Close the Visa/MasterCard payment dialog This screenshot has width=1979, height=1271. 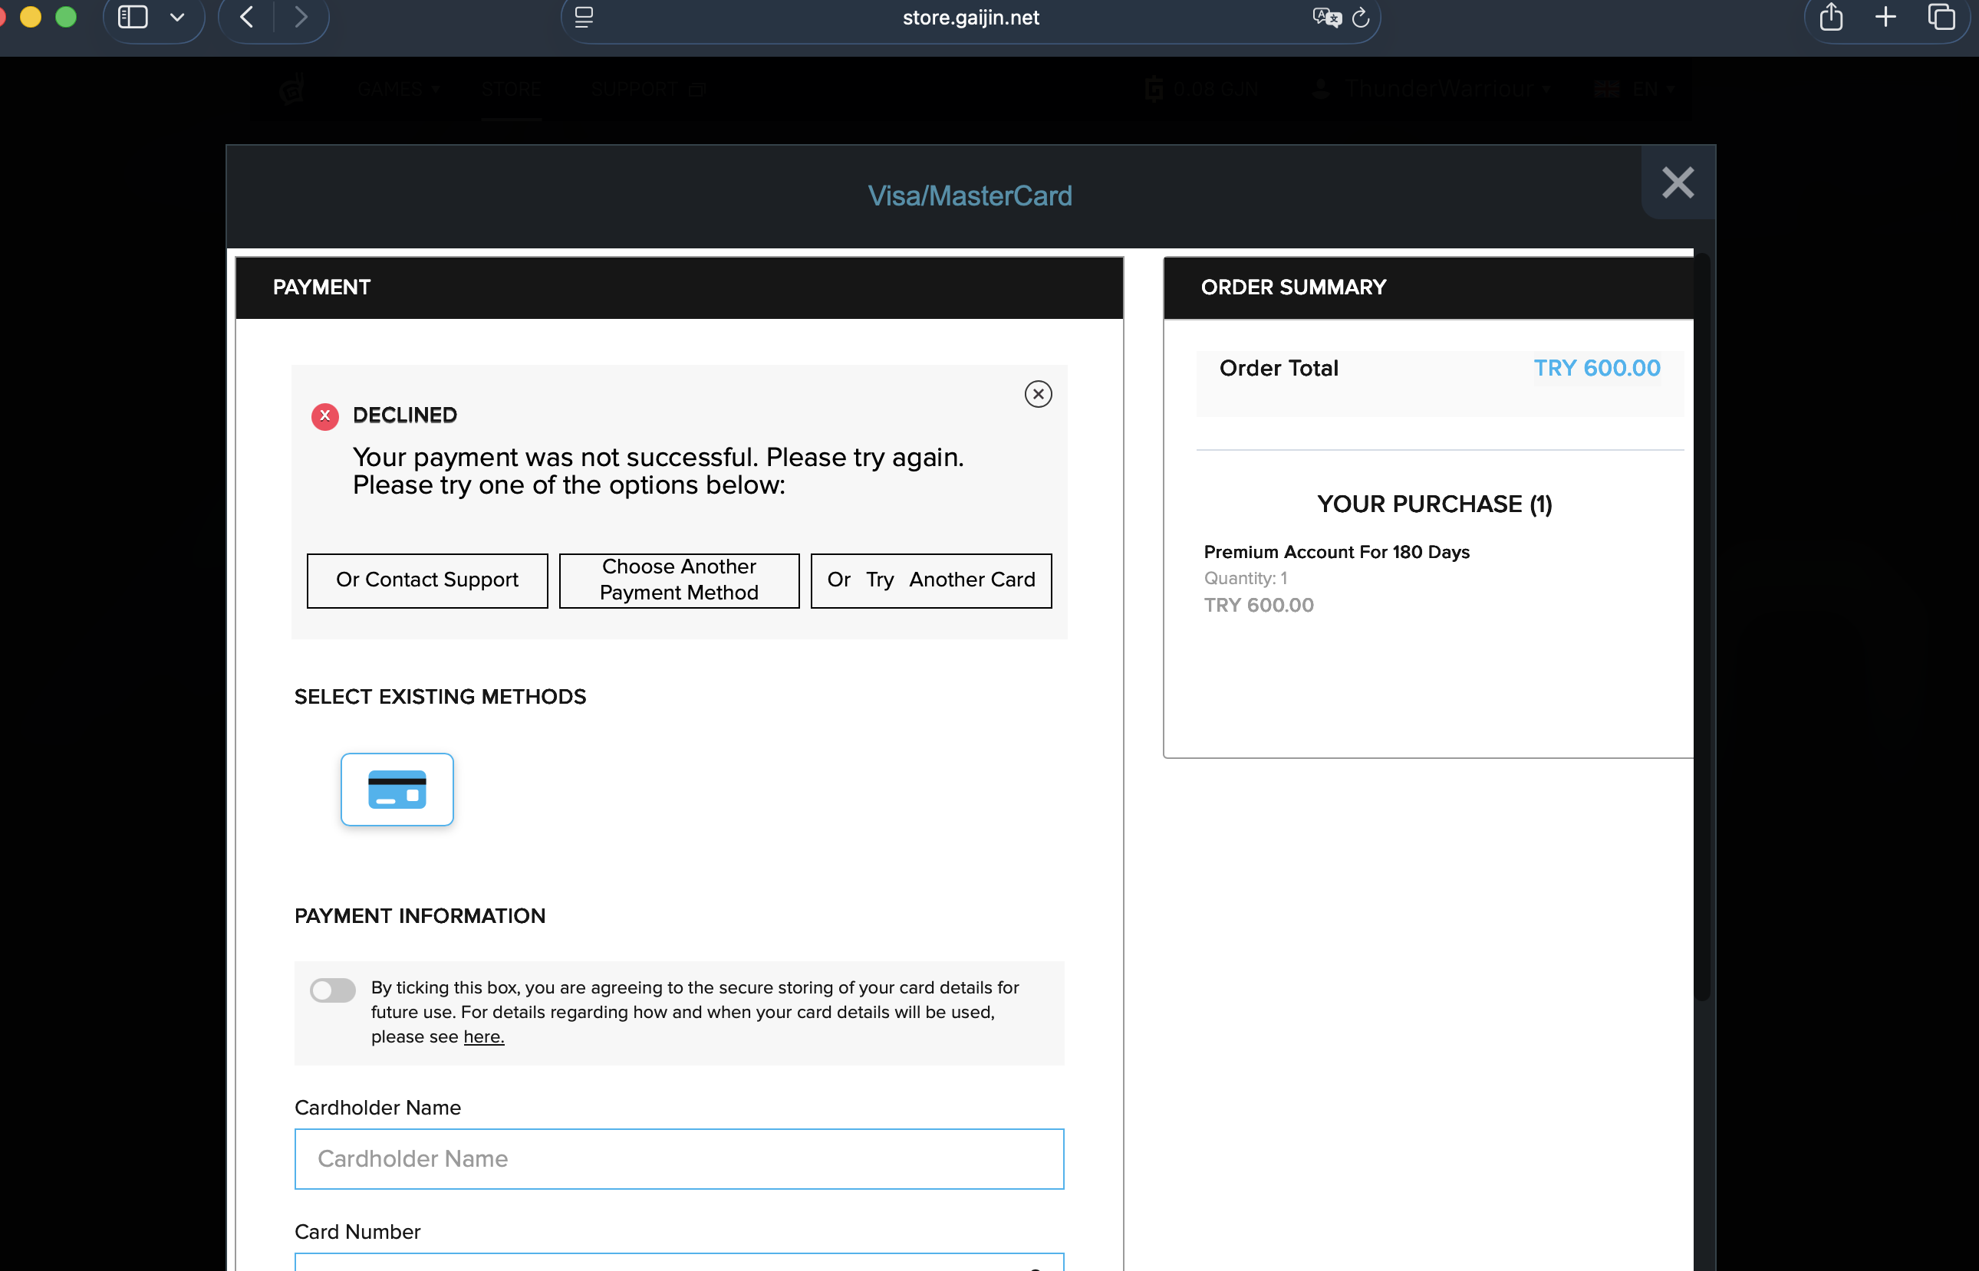[x=1677, y=182]
